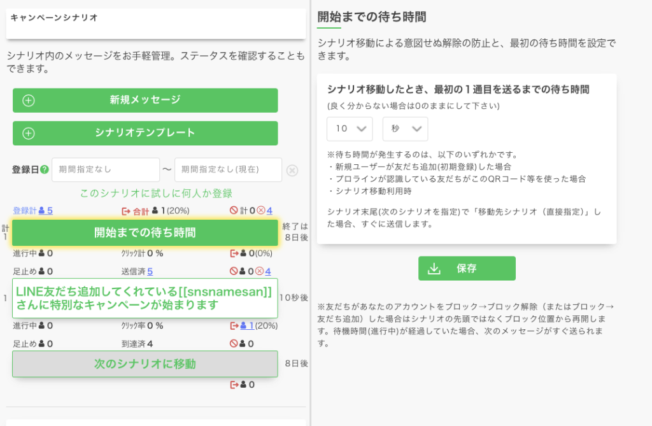
Task: Click the end date field 期間指定なし(現在)
Action: [228, 170]
